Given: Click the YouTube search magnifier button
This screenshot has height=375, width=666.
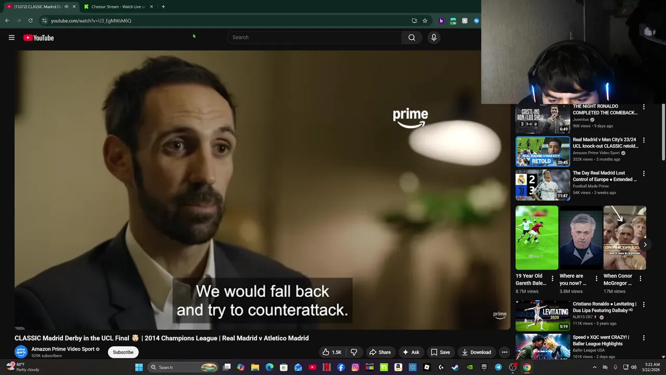Looking at the screenshot, I should 412,37.
